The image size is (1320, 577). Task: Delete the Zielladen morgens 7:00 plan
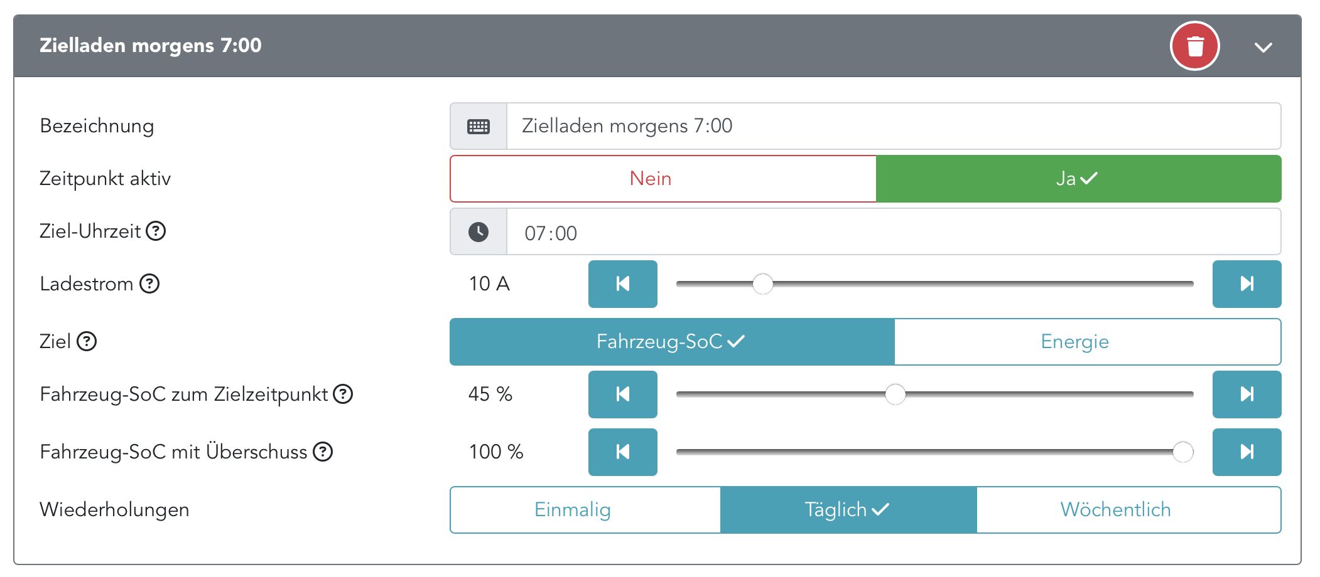pos(1194,46)
